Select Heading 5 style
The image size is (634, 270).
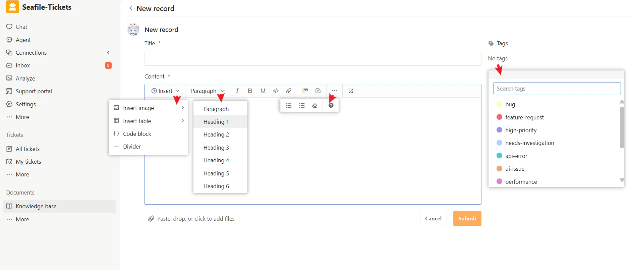click(220, 173)
